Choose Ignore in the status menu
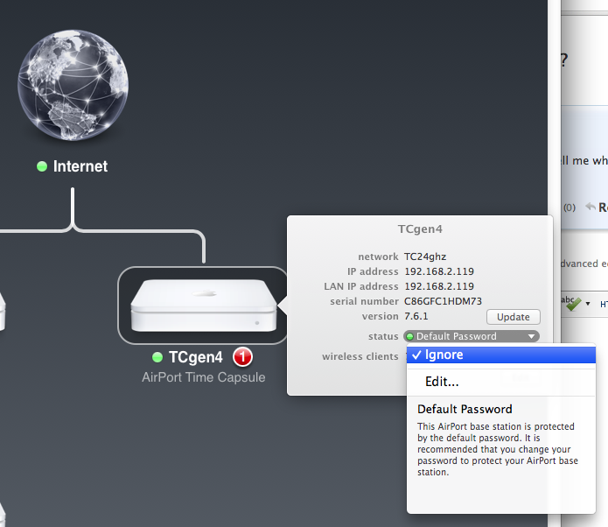Viewport: 608px width, 527px height. (501, 355)
